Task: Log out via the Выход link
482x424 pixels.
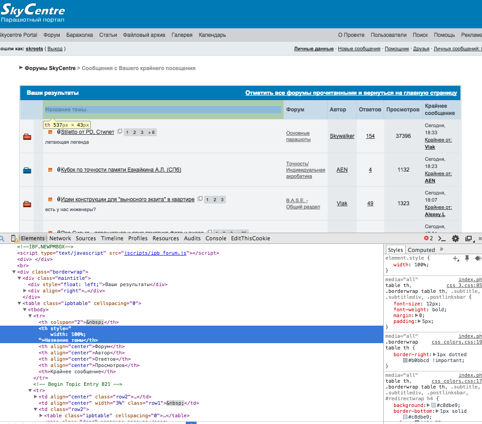Action: coord(55,49)
